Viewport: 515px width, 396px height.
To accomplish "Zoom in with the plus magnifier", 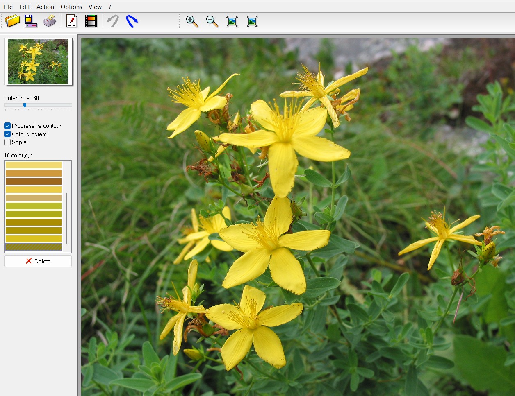I will click(192, 21).
